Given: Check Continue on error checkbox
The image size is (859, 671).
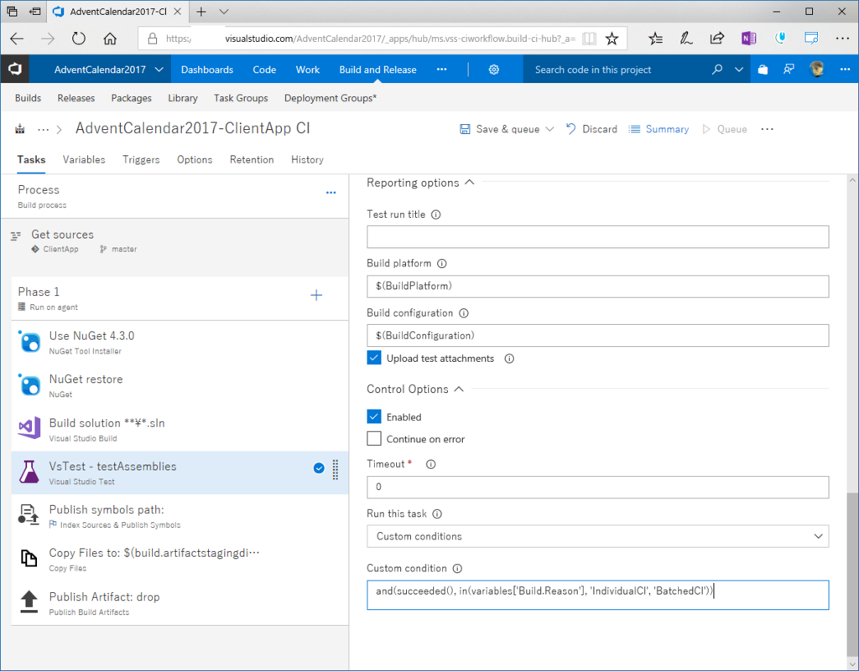Looking at the screenshot, I should click(x=373, y=439).
